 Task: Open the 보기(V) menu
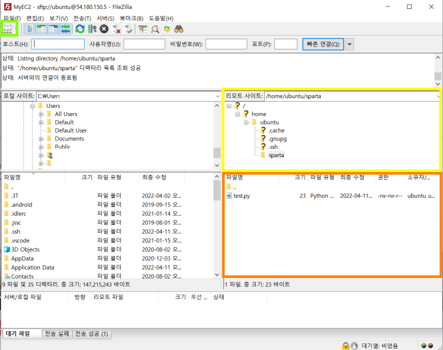(x=58, y=18)
